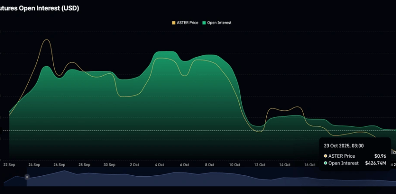Select the tooltip date 23 Oct 2025, 03:00
Image resolution: width=396 pixels, height=194 pixels.
click(344, 146)
